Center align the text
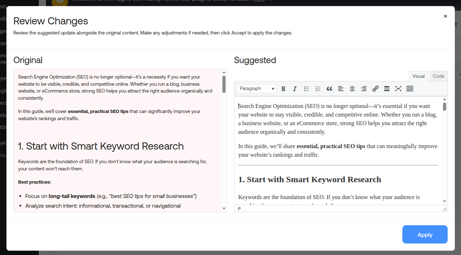The image size is (461, 255). point(352,89)
